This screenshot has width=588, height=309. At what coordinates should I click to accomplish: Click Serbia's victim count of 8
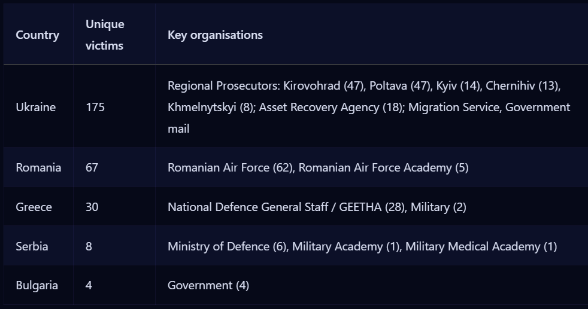click(89, 246)
